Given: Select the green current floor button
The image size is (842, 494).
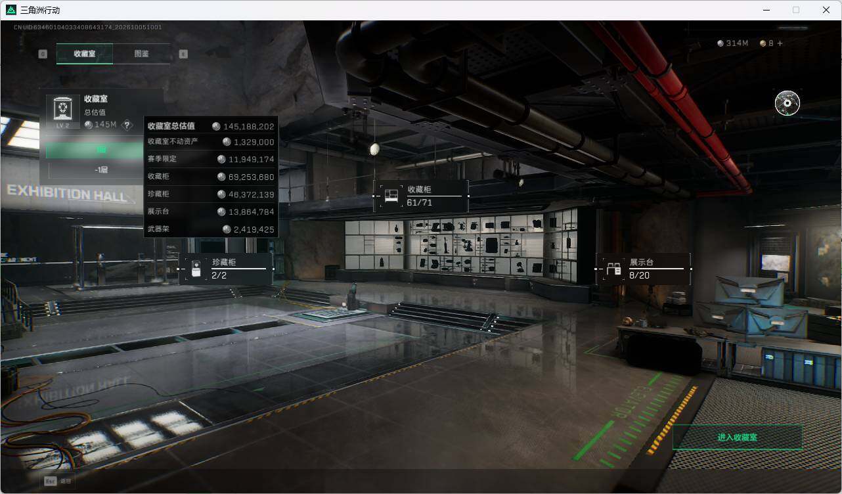Looking at the screenshot, I should pyautogui.click(x=95, y=150).
